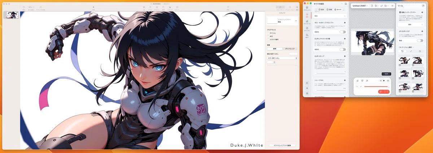This screenshot has width=433, height=153.
Task: Select the slide thumbnail in Keynote navigator
Action: pyautogui.click(x=13, y=15)
